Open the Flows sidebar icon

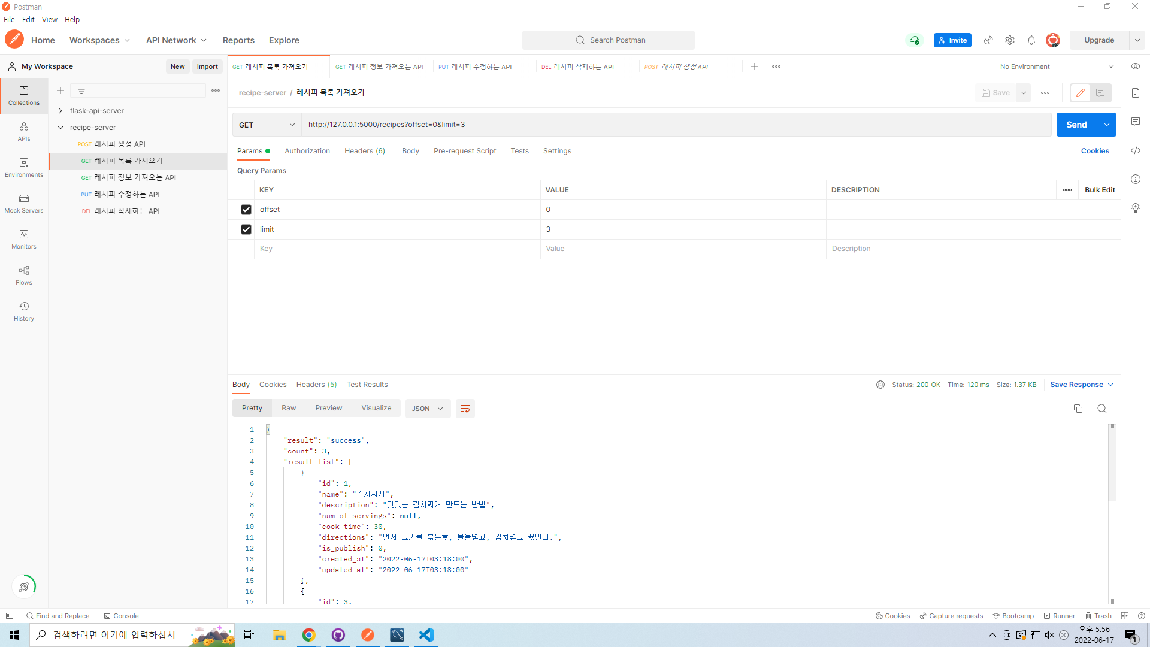24,275
